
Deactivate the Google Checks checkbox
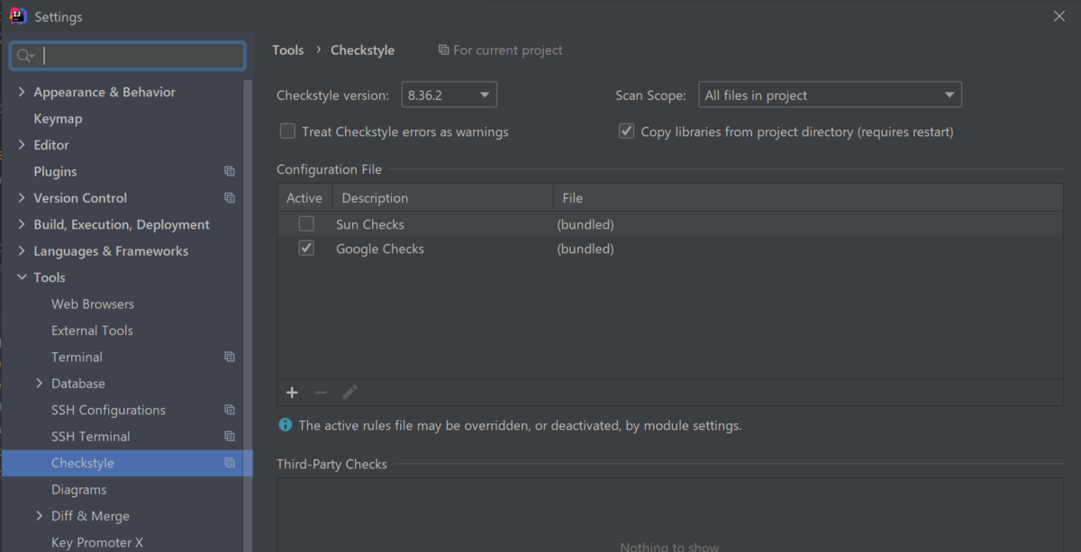(306, 249)
